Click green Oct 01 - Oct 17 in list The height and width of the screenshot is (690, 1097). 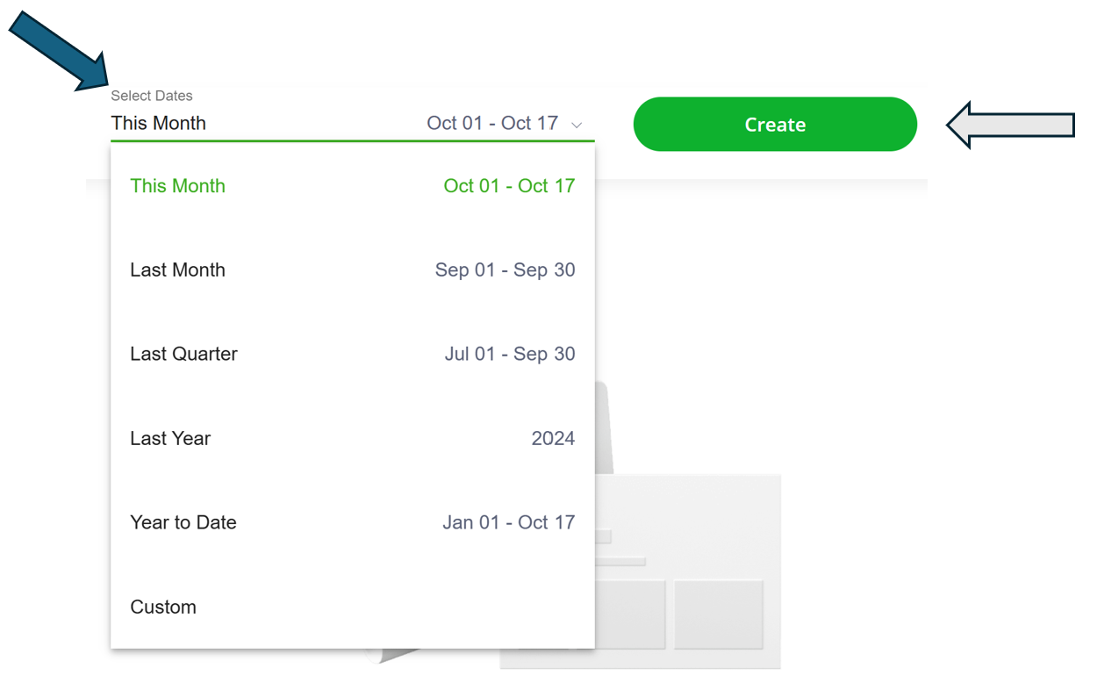(x=509, y=186)
